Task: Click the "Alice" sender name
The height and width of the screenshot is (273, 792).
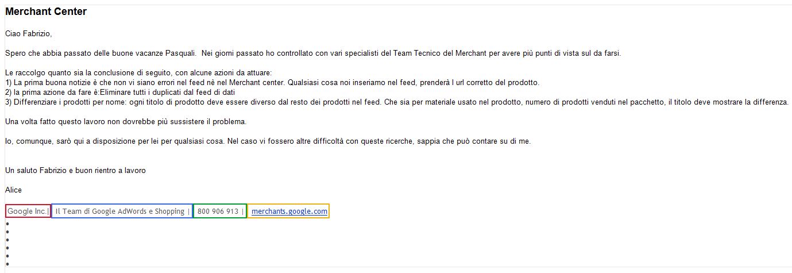Action: [x=14, y=190]
